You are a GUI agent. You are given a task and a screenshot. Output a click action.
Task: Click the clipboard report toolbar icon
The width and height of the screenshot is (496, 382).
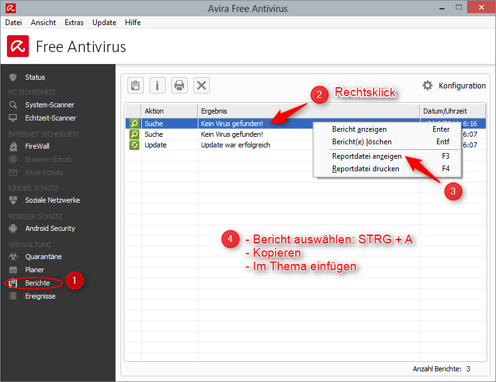click(136, 85)
